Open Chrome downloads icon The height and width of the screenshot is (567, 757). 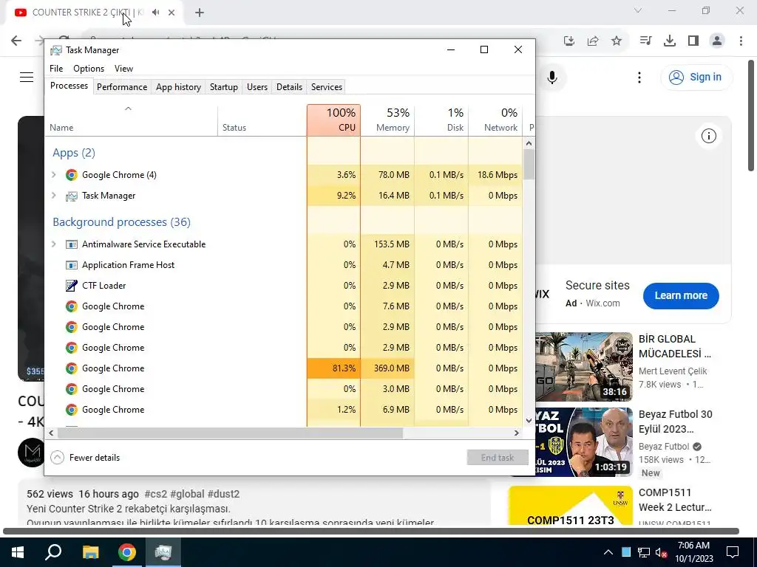click(670, 41)
